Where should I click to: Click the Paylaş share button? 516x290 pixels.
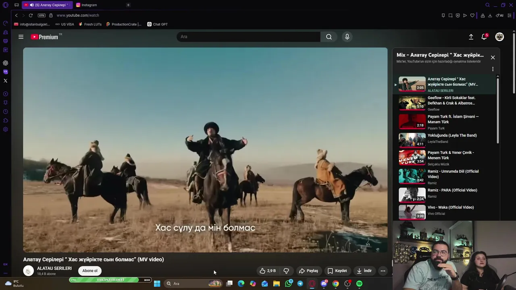point(308,271)
